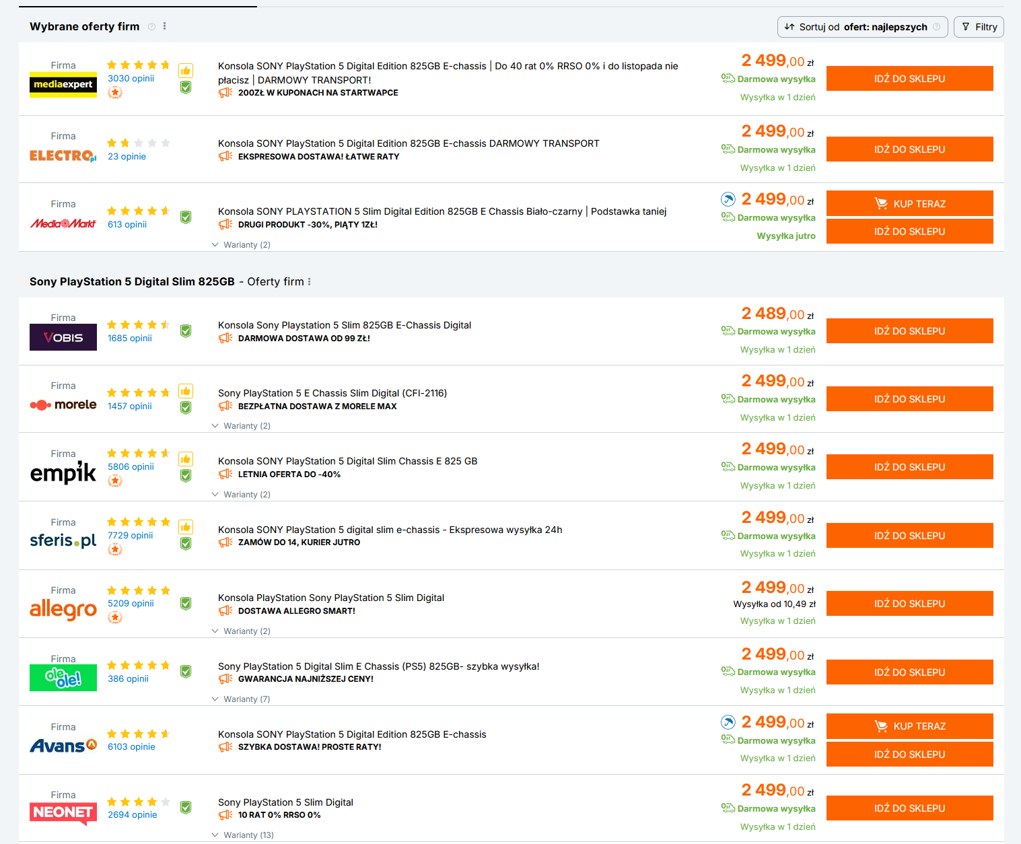
Task: Click IDŹ DO SKLEPU for the allegro offer
Action: (x=910, y=604)
